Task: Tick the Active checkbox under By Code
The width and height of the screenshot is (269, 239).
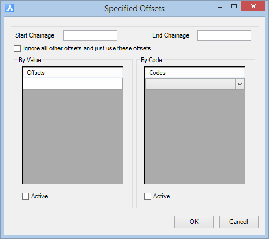Action: (147, 196)
